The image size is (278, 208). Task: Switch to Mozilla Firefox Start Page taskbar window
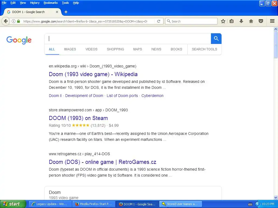[x=94, y=204]
